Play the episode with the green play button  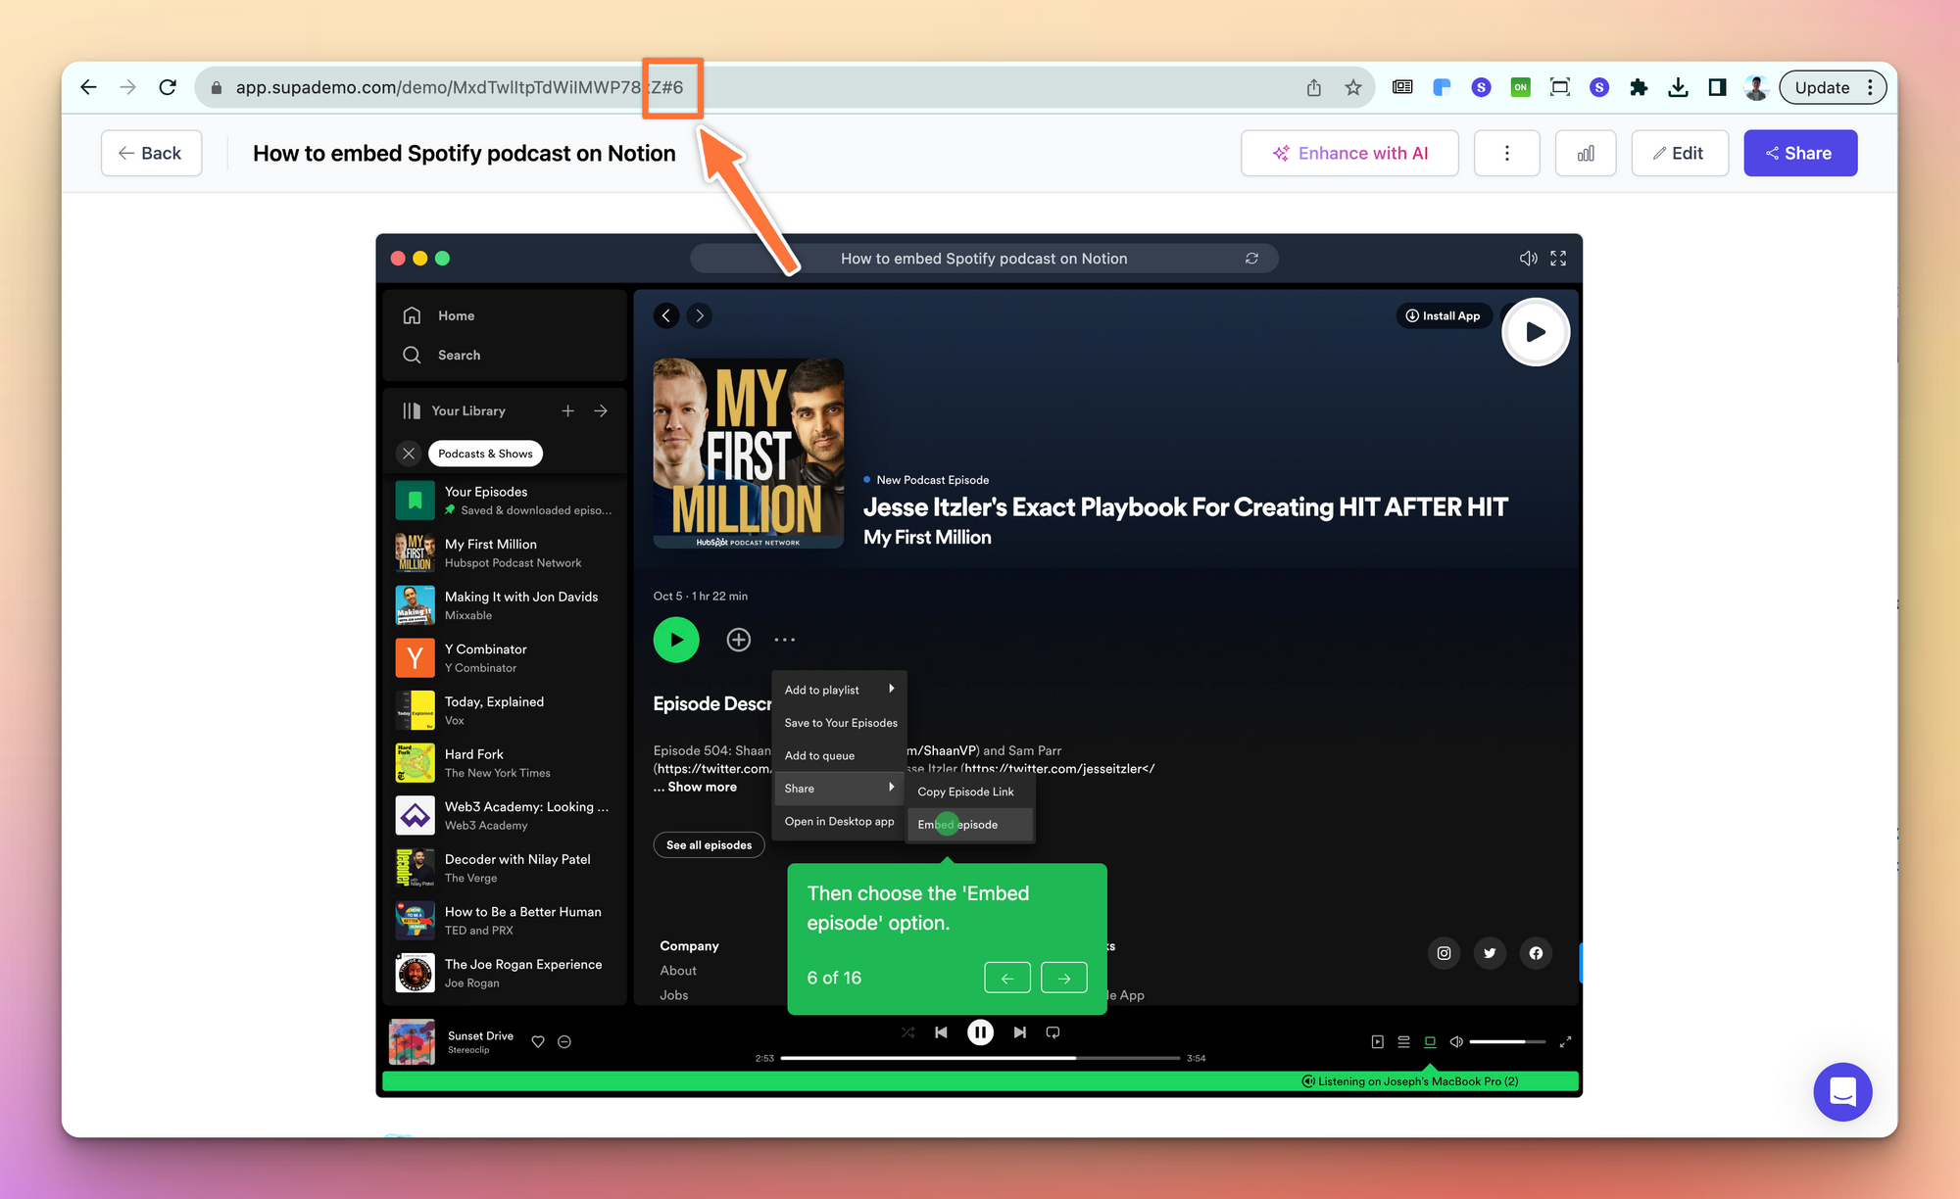pyautogui.click(x=676, y=640)
